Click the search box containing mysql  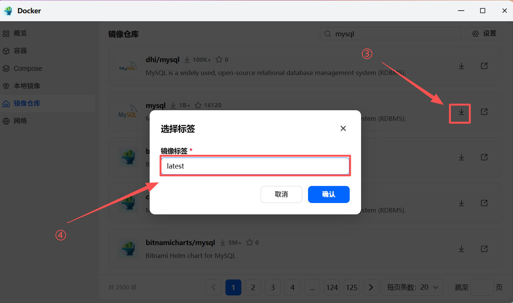391,34
